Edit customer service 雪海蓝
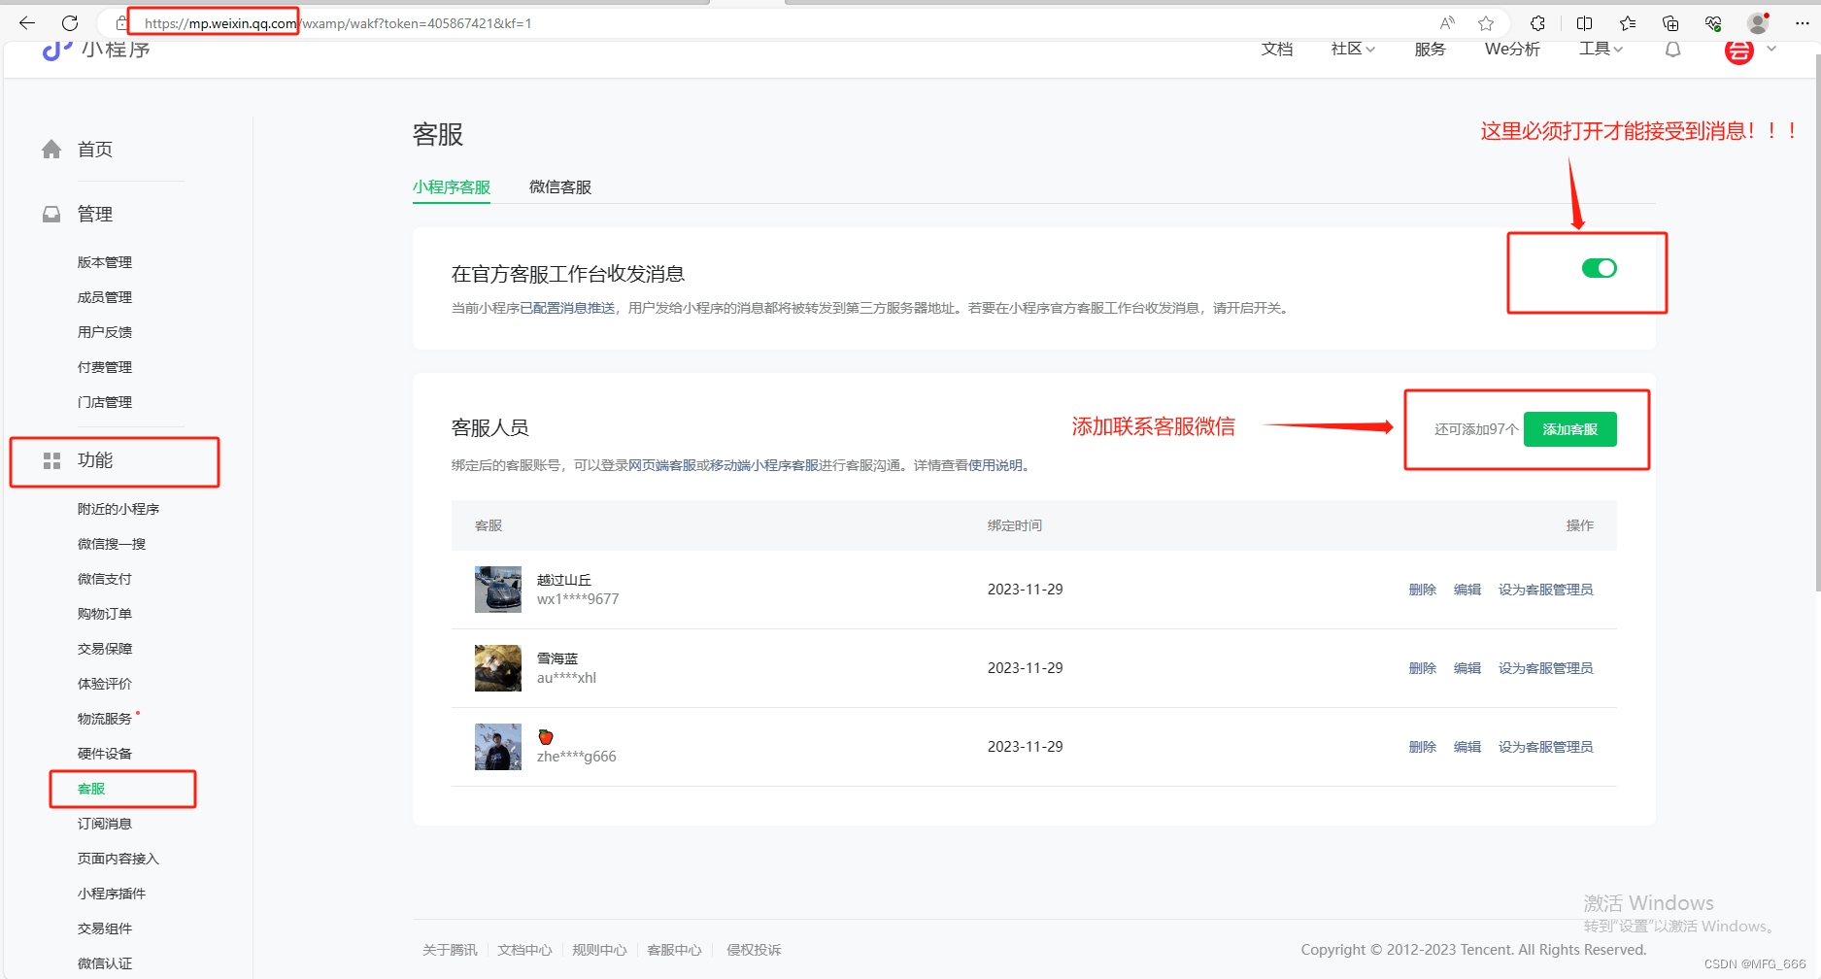Screen dimensions: 1821x979 pyautogui.click(x=1467, y=668)
